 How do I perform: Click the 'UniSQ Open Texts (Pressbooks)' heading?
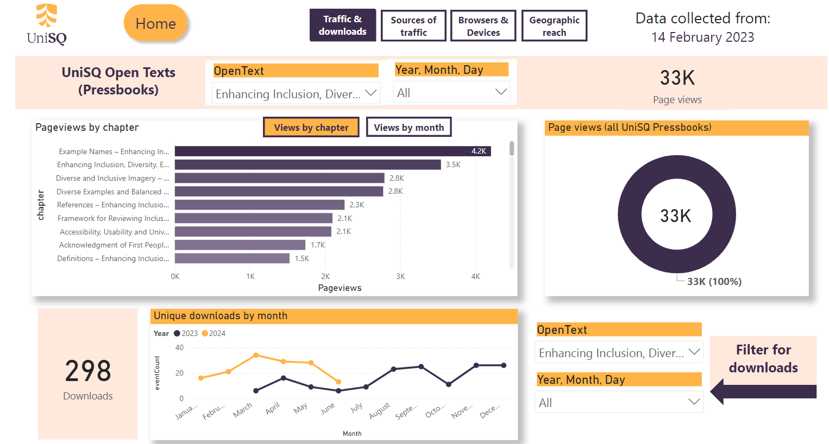click(x=118, y=81)
